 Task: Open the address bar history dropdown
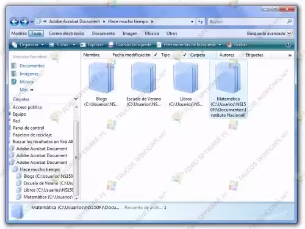192,21
